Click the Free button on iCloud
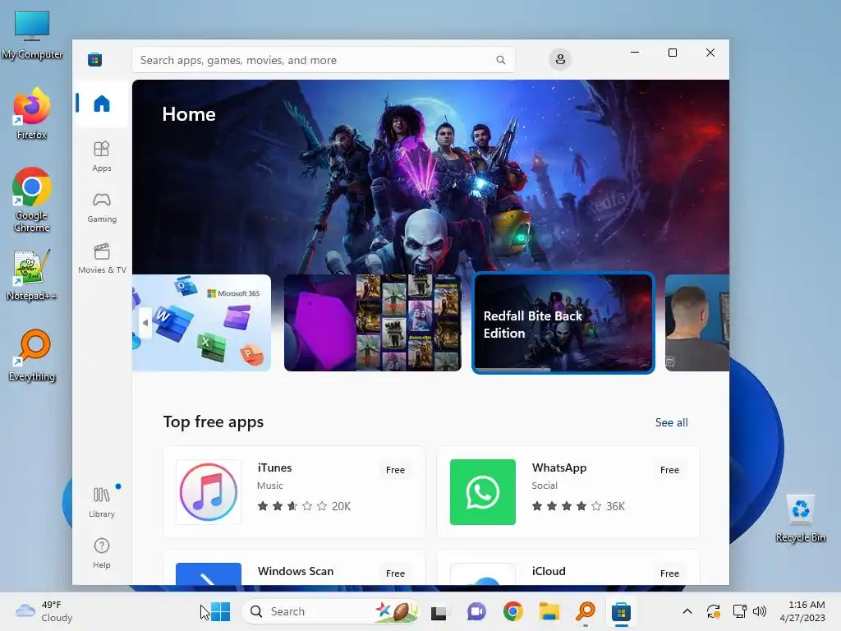Image resolution: width=841 pixels, height=631 pixels. pos(669,573)
